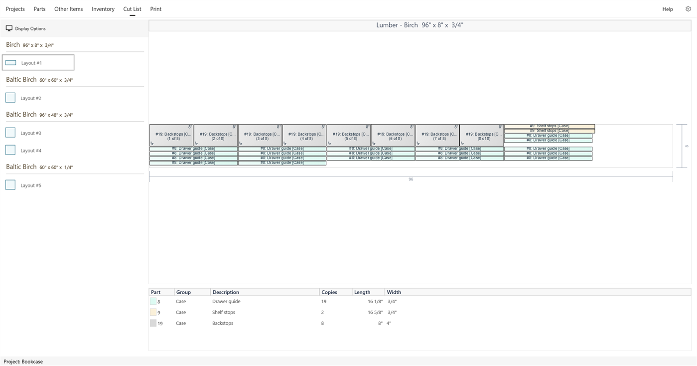The image size is (697, 366).
Task: Open the Print tab
Action: pos(156,9)
